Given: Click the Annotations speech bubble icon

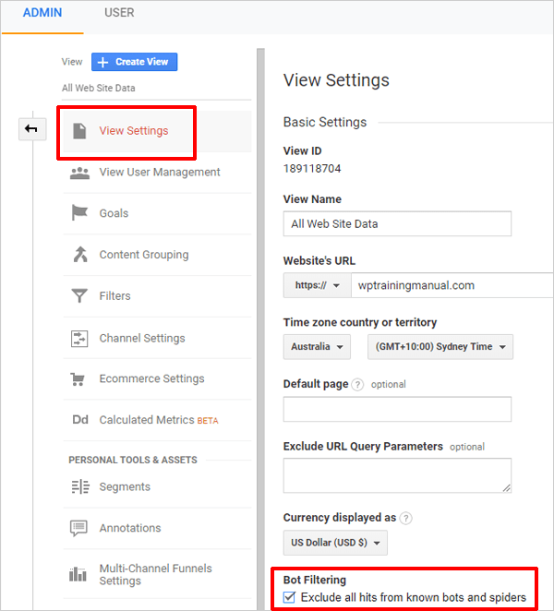Looking at the screenshot, I should pyautogui.click(x=78, y=528).
